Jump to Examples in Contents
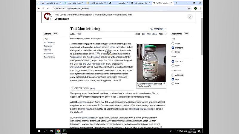This screenshot has width=239, height=134. 48,46
